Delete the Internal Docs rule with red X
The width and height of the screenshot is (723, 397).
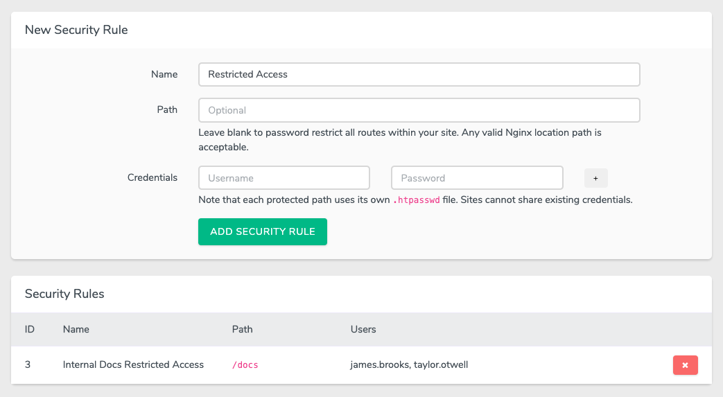(685, 364)
